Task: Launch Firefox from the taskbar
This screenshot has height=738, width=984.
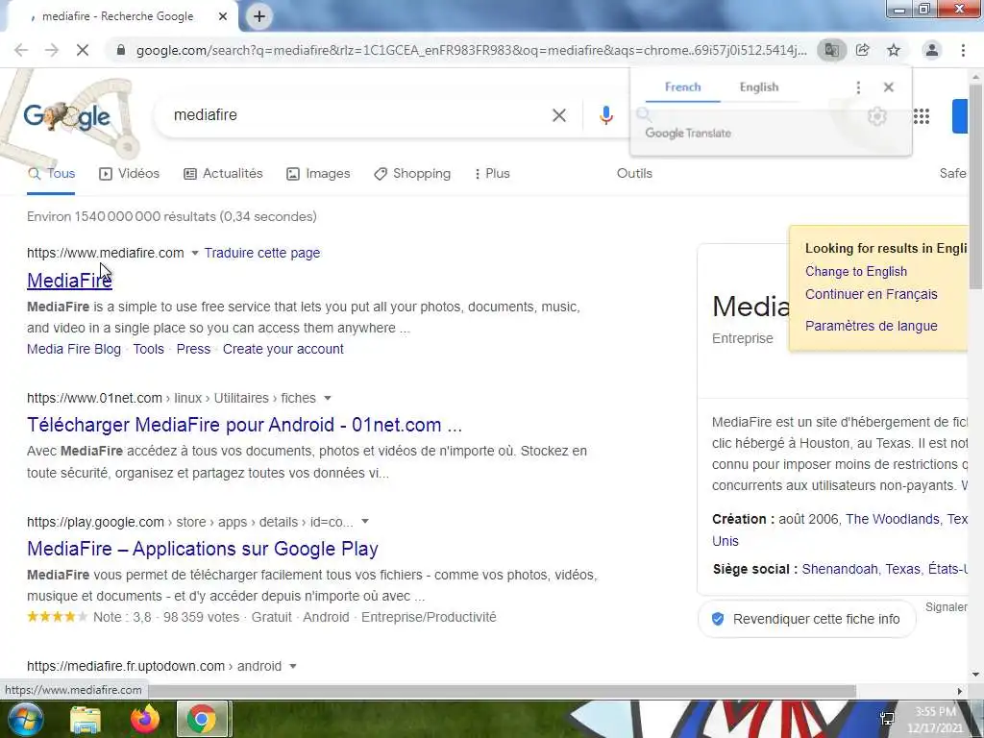Action: 145,720
